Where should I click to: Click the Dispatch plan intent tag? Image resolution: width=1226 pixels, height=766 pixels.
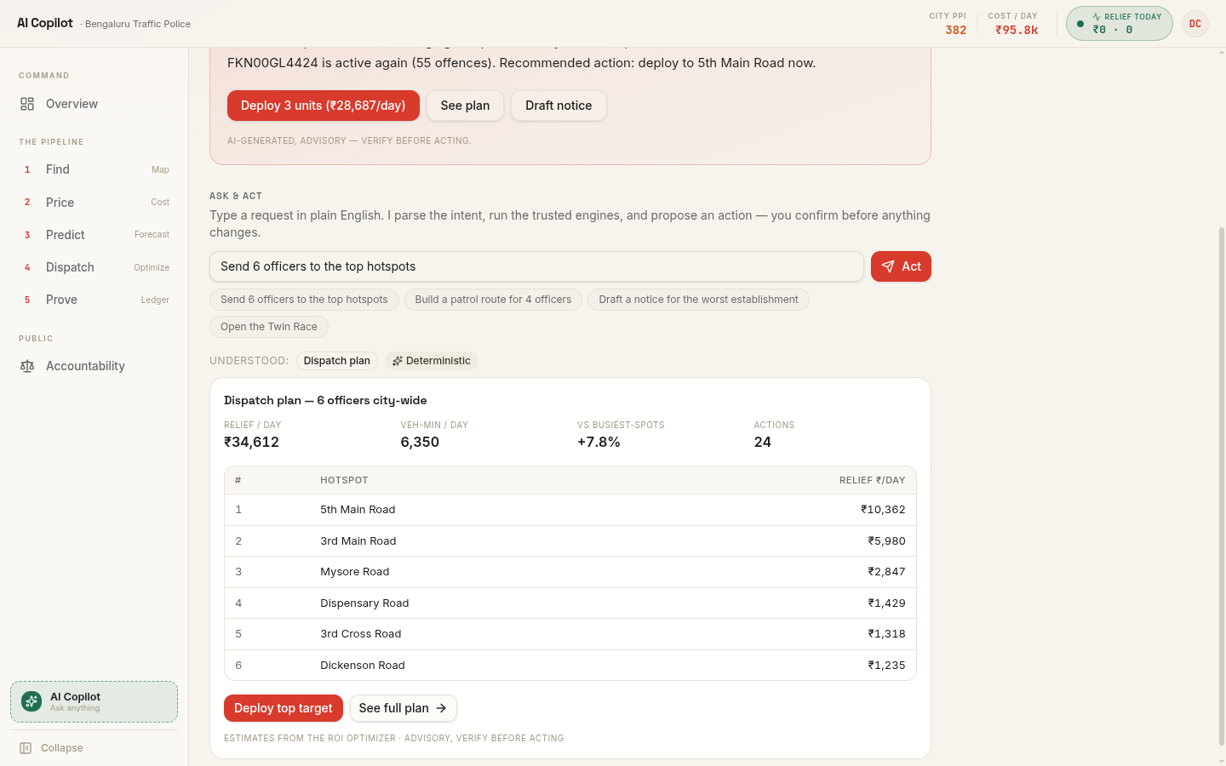click(x=337, y=361)
